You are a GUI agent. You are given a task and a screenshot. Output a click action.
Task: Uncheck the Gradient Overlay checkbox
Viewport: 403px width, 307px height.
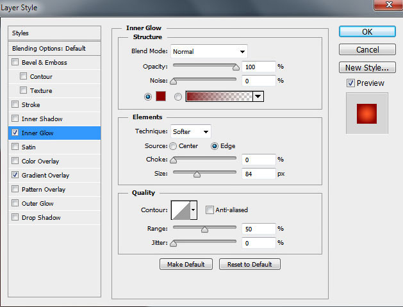(x=15, y=175)
